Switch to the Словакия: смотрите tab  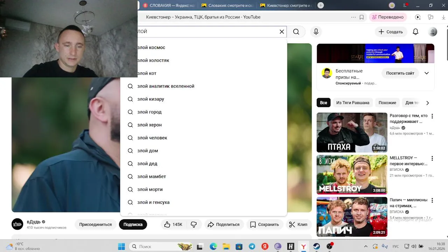228,5
